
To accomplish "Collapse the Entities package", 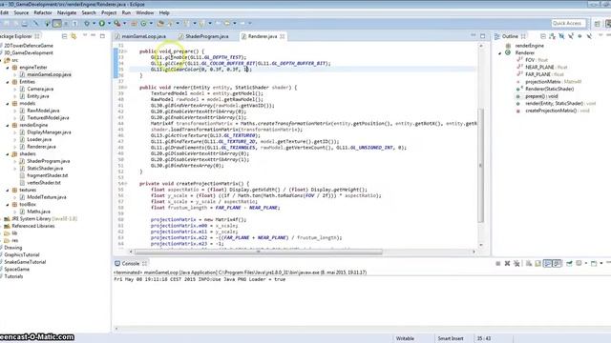I will (x=8, y=82).
